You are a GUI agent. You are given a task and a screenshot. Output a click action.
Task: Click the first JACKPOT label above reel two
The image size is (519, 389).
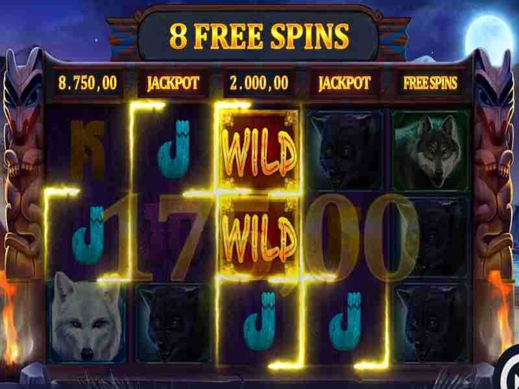[x=173, y=84]
